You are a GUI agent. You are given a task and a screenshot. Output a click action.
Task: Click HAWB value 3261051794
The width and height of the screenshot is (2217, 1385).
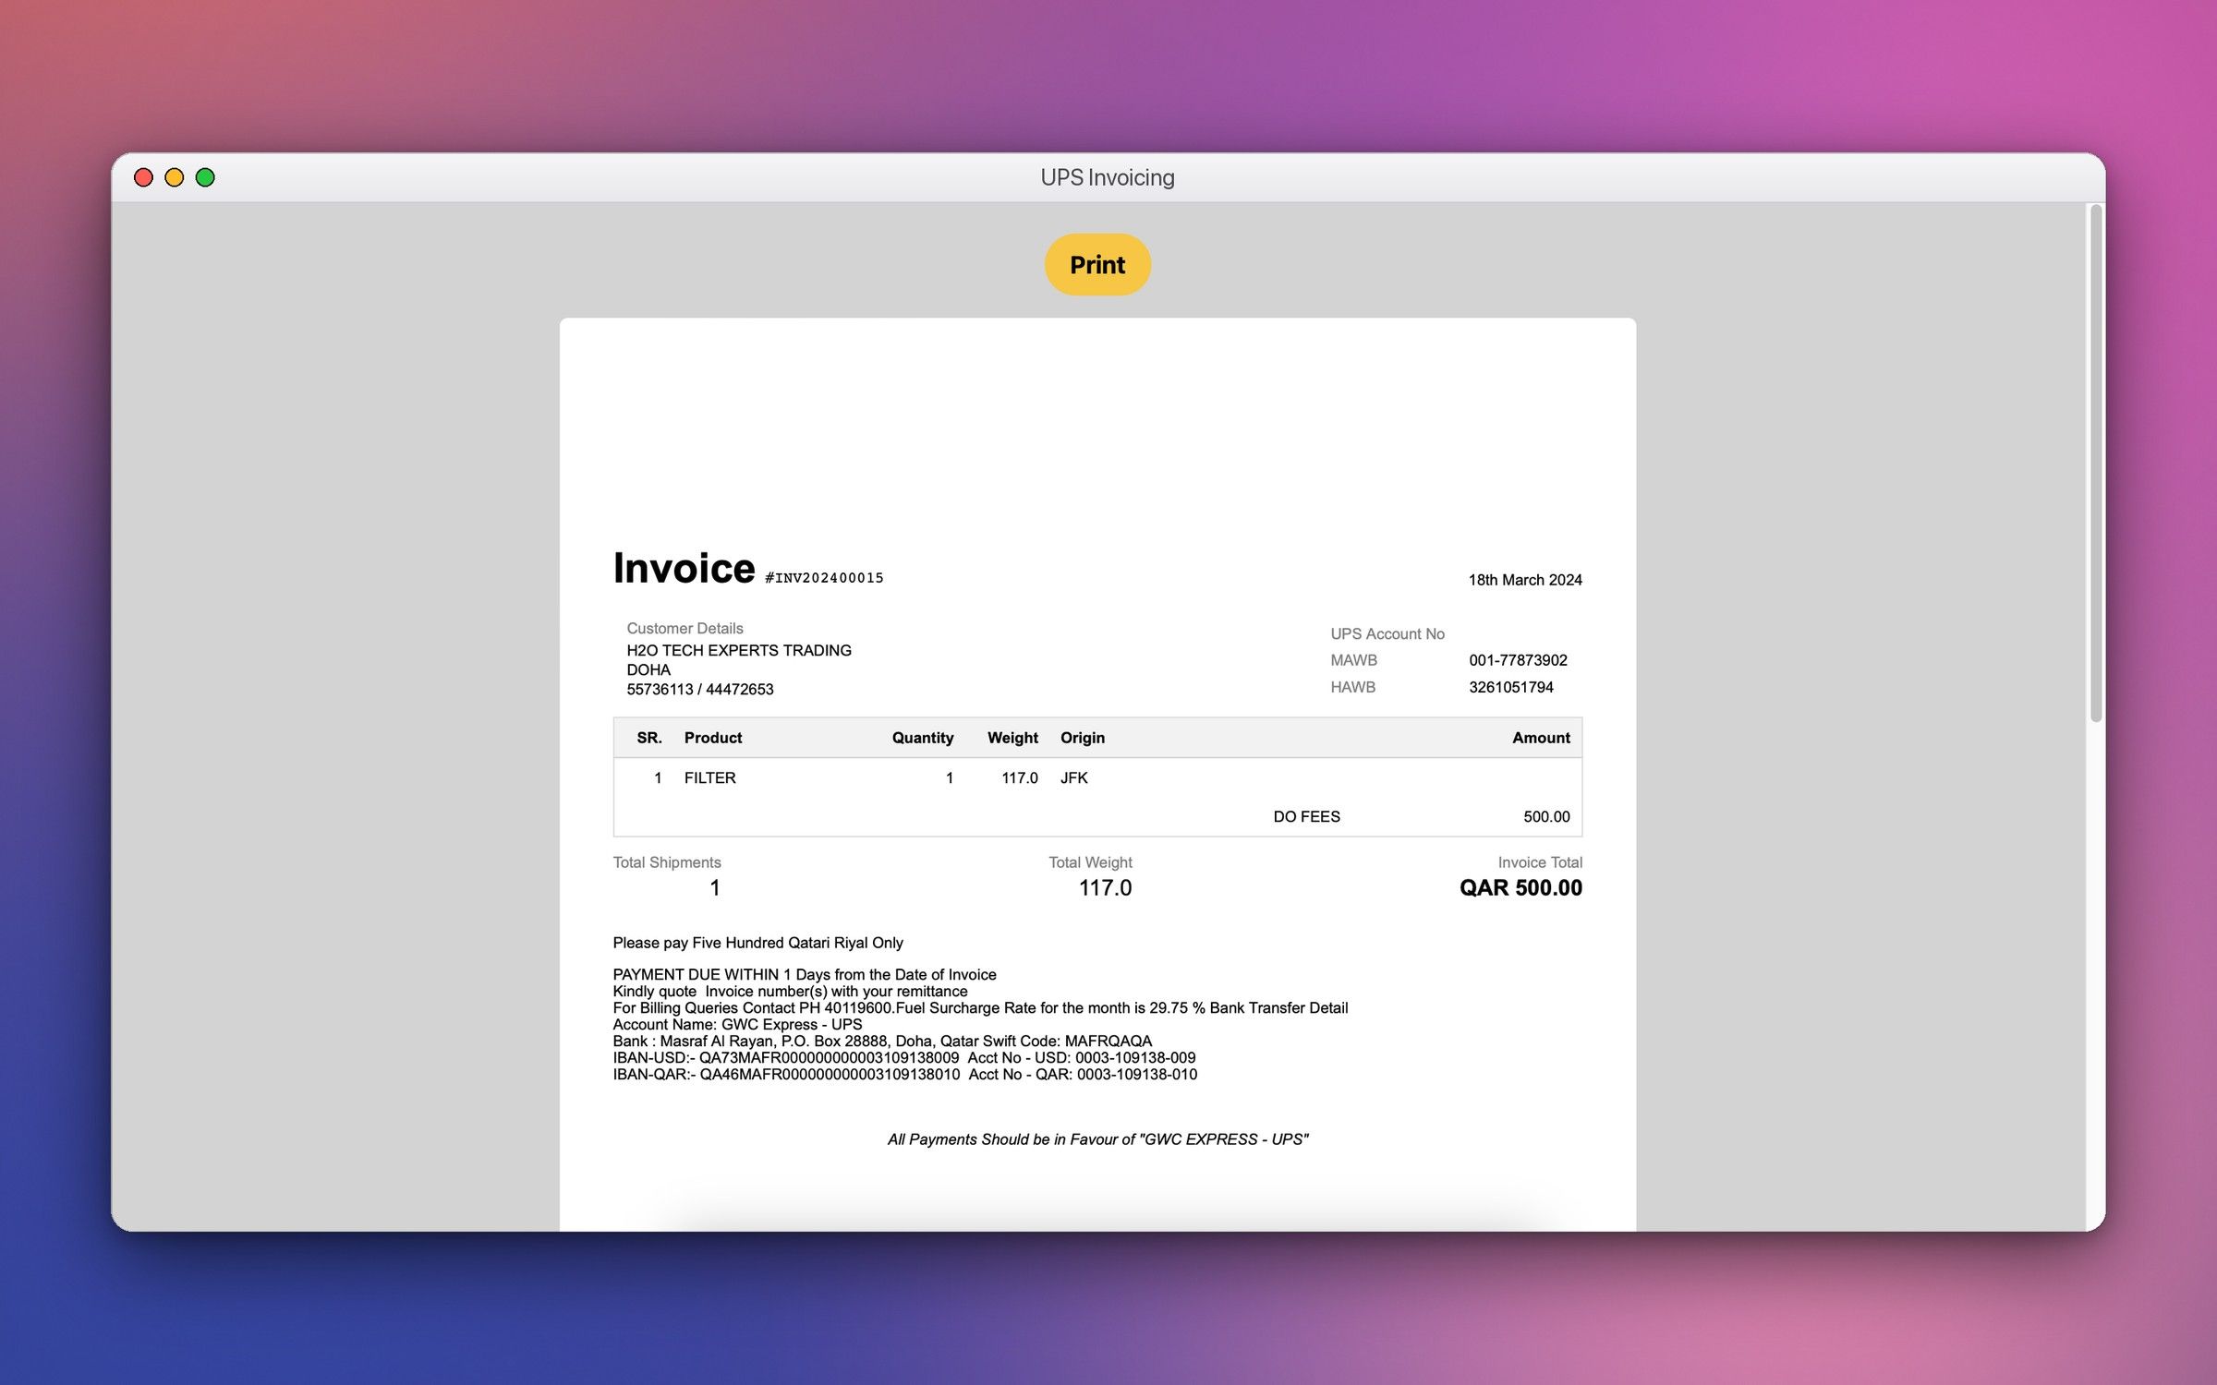coord(1511,687)
